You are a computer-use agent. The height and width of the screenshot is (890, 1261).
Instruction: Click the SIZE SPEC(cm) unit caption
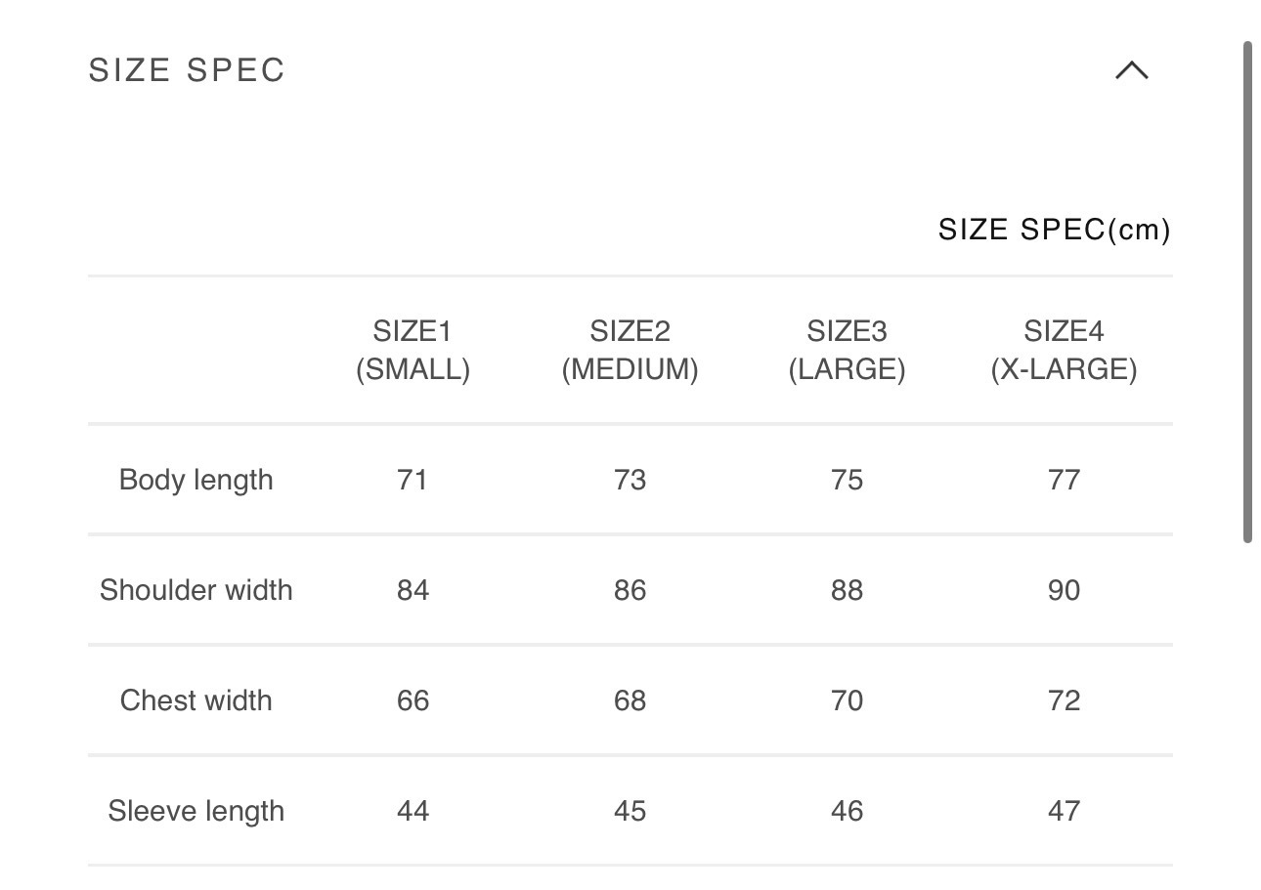[1054, 230]
